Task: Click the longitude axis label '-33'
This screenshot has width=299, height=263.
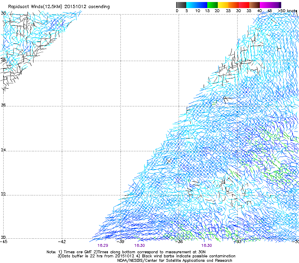Action: click(238, 242)
